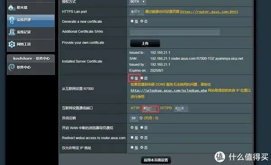The image size is (271, 165).
Task: Click the SAN certificate names line
Action: pos(186,59)
